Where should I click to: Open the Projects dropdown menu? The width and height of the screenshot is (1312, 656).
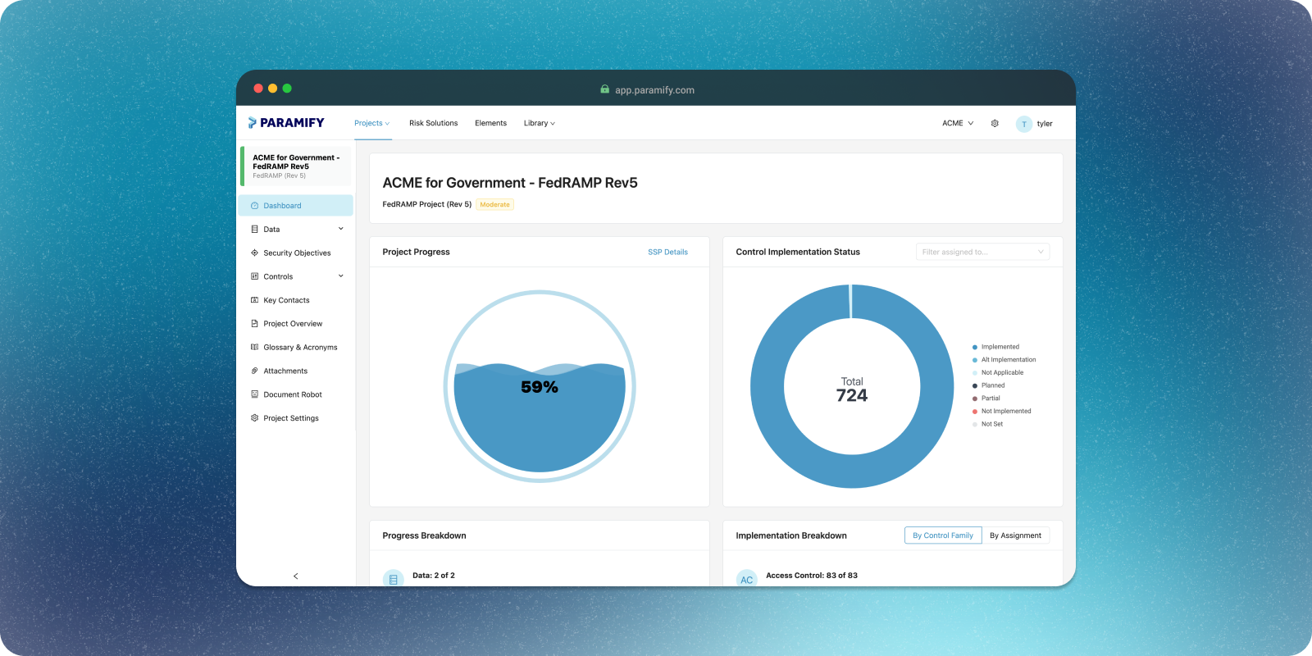click(x=372, y=124)
